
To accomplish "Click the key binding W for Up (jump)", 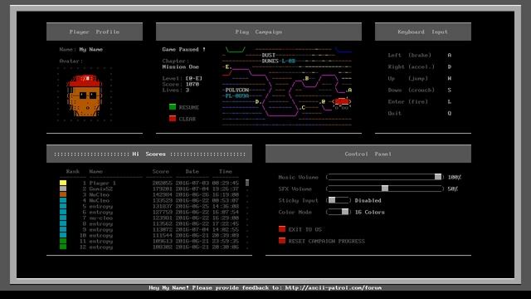I will tap(450, 78).
